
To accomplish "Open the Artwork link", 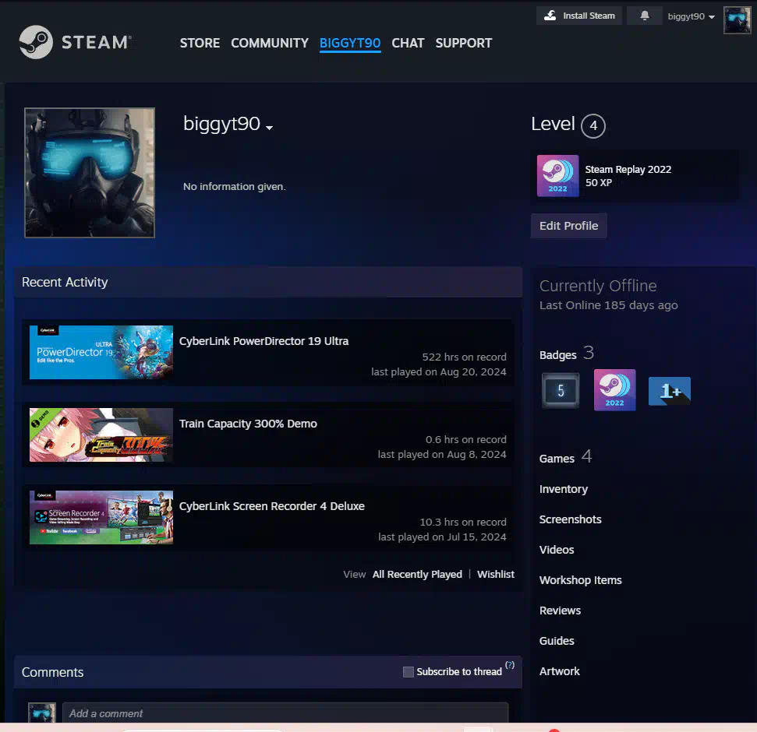I will (x=560, y=671).
